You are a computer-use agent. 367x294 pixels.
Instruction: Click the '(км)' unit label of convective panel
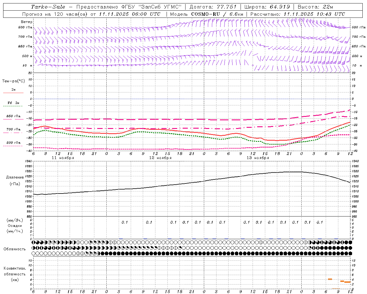pos(15,280)
